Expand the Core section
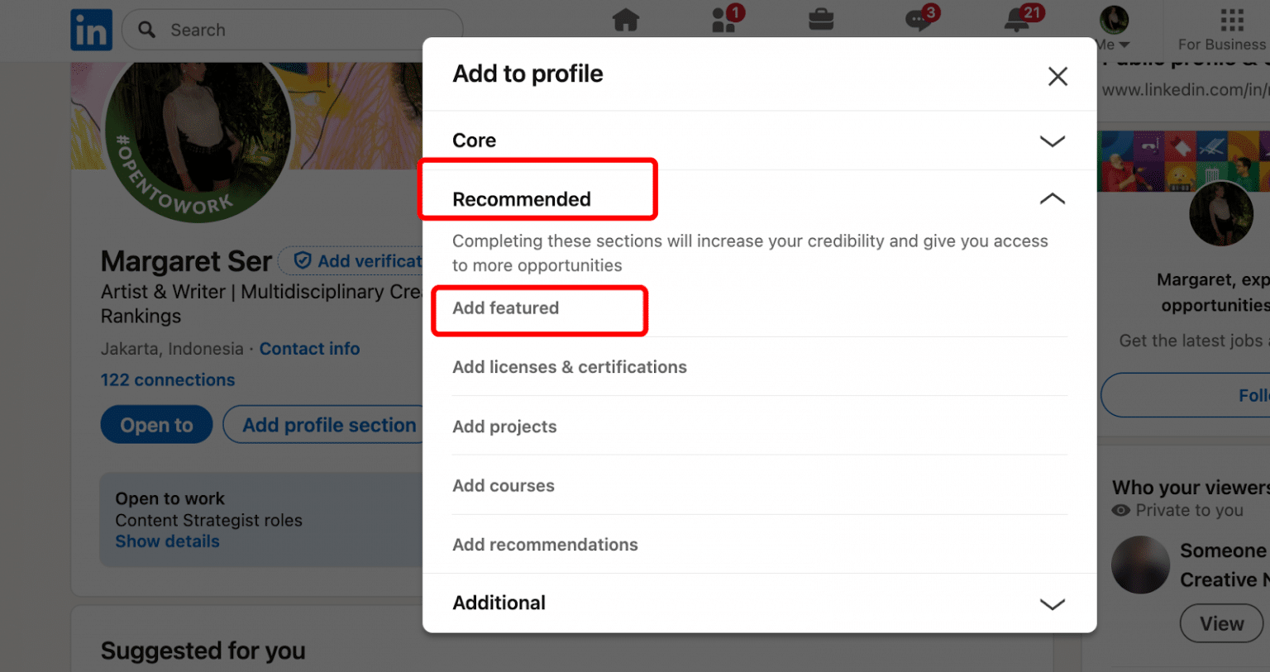This screenshot has height=672, width=1270. 760,141
